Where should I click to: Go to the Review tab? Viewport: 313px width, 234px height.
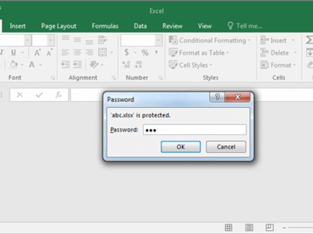click(x=172, y=26)
